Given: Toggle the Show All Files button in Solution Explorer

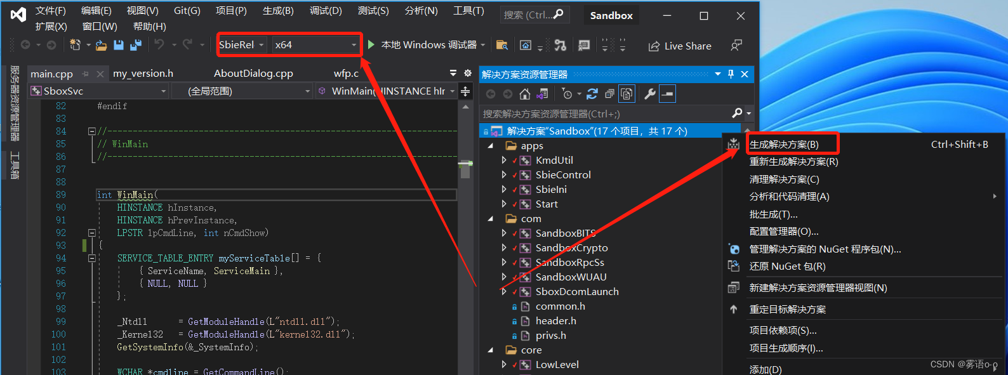Looking at the screenshot, I should [x=627, y=94].
